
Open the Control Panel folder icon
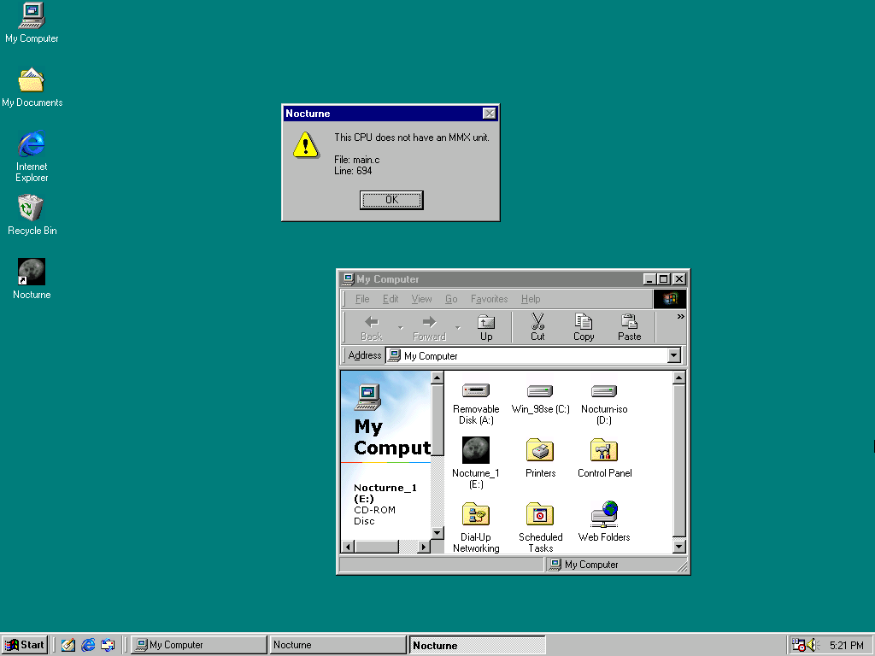pos(604,451)
